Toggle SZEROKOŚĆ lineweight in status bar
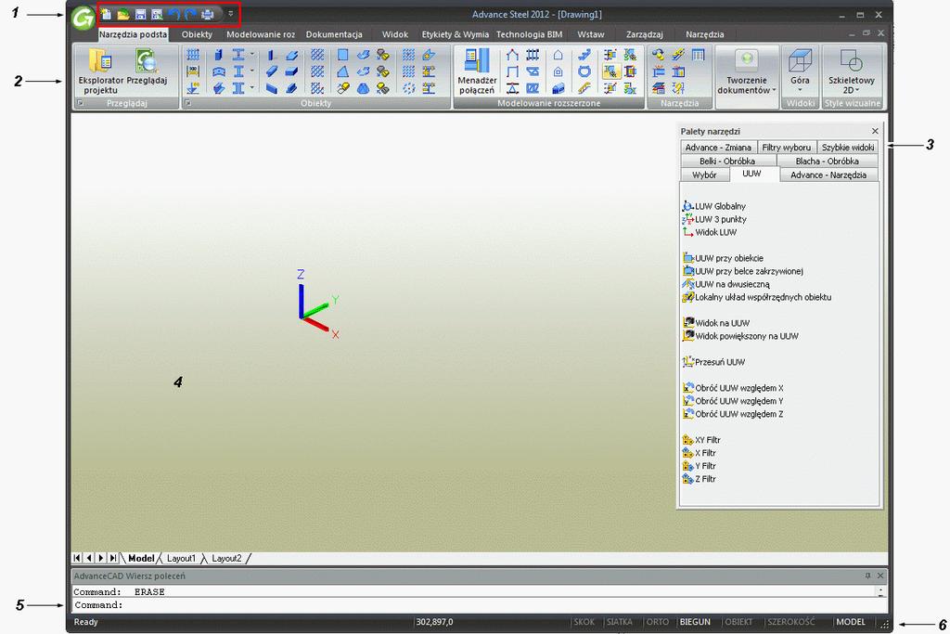This screenshot has width=950, height=634. [791, 622]
